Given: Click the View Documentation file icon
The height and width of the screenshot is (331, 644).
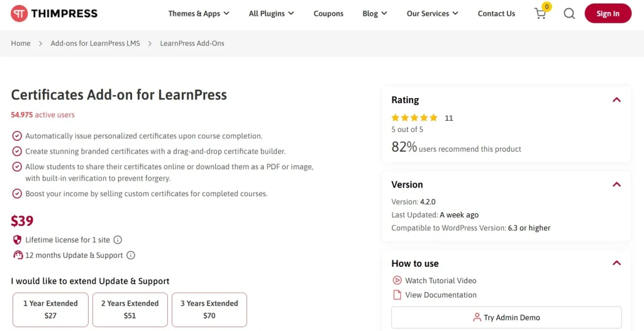Looking at the screenshot, I should click(x=397, y=295).
